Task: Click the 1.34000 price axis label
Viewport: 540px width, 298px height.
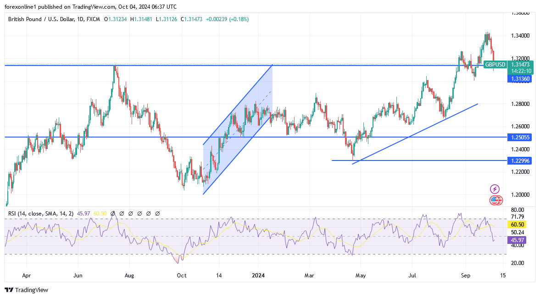Action: pos(520,36)
